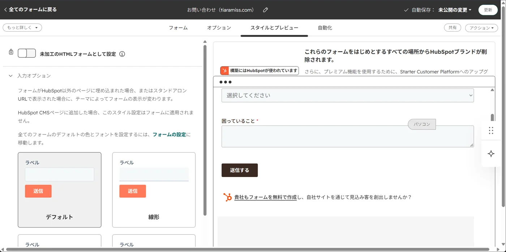Click the 送信 button in 線形 card

(x=133, y=191)
